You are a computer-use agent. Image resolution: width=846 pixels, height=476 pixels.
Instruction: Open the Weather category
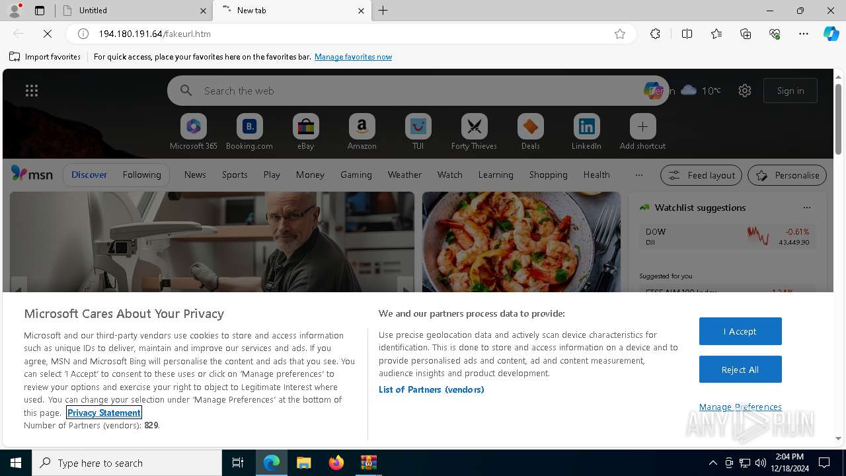coord(404,175)
